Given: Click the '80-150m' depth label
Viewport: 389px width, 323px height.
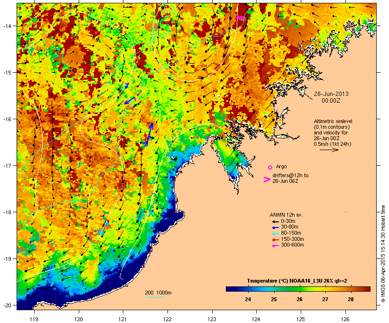Looking at the screenshot, I should pos(291,233).
